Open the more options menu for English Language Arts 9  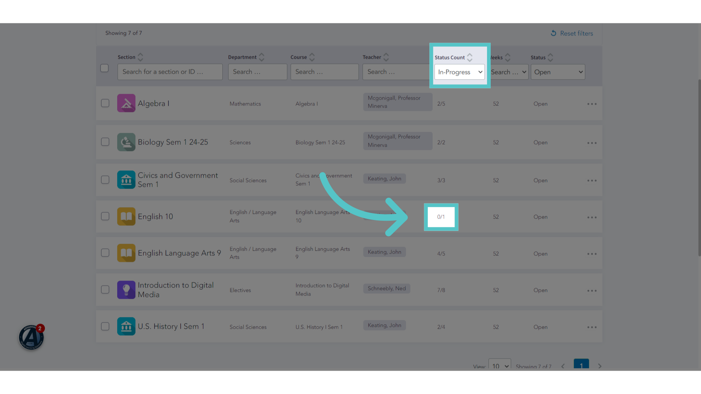[592, 254]
